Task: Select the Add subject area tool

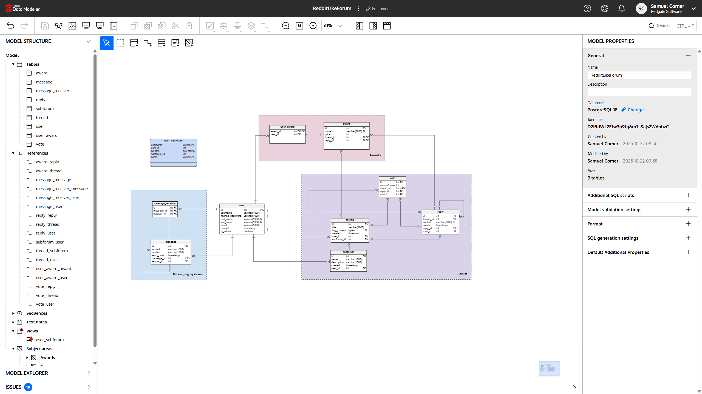Action: click(x=189, y=43)
